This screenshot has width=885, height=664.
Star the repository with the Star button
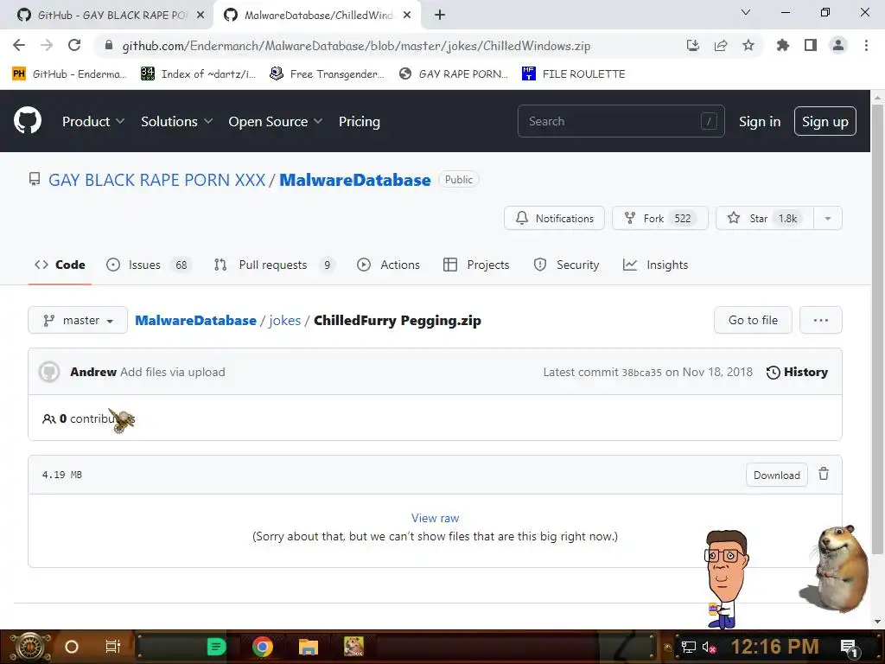(x=765, y=219)
